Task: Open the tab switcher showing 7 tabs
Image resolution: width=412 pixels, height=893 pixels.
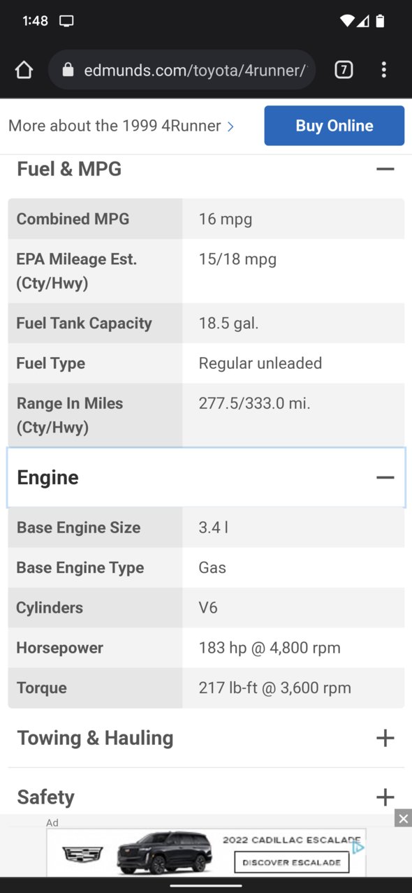Action: [x=344, y=70]
